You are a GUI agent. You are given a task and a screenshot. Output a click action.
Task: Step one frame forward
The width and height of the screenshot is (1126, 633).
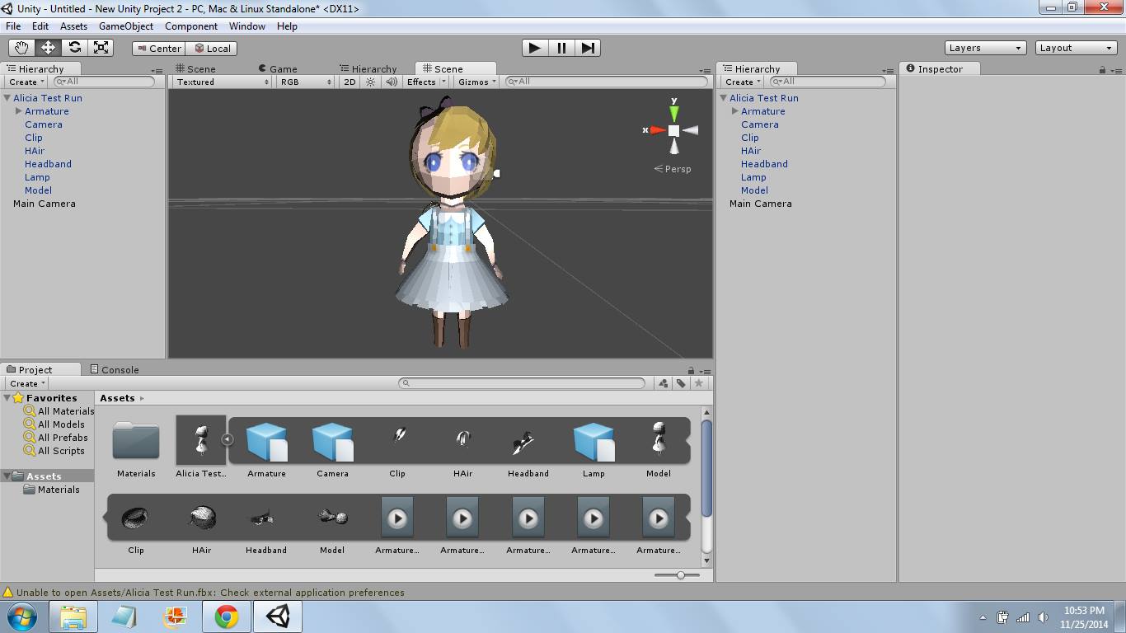[588, 48]
